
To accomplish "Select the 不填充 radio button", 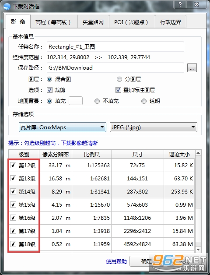I will coord(97,101).
